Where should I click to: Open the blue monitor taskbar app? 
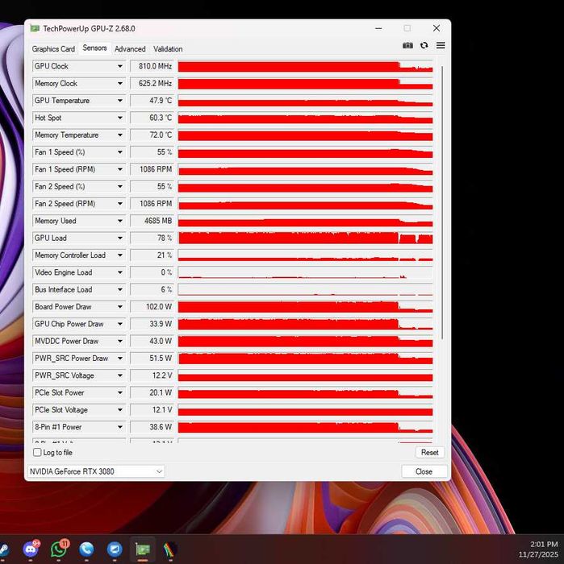point(115,549)
